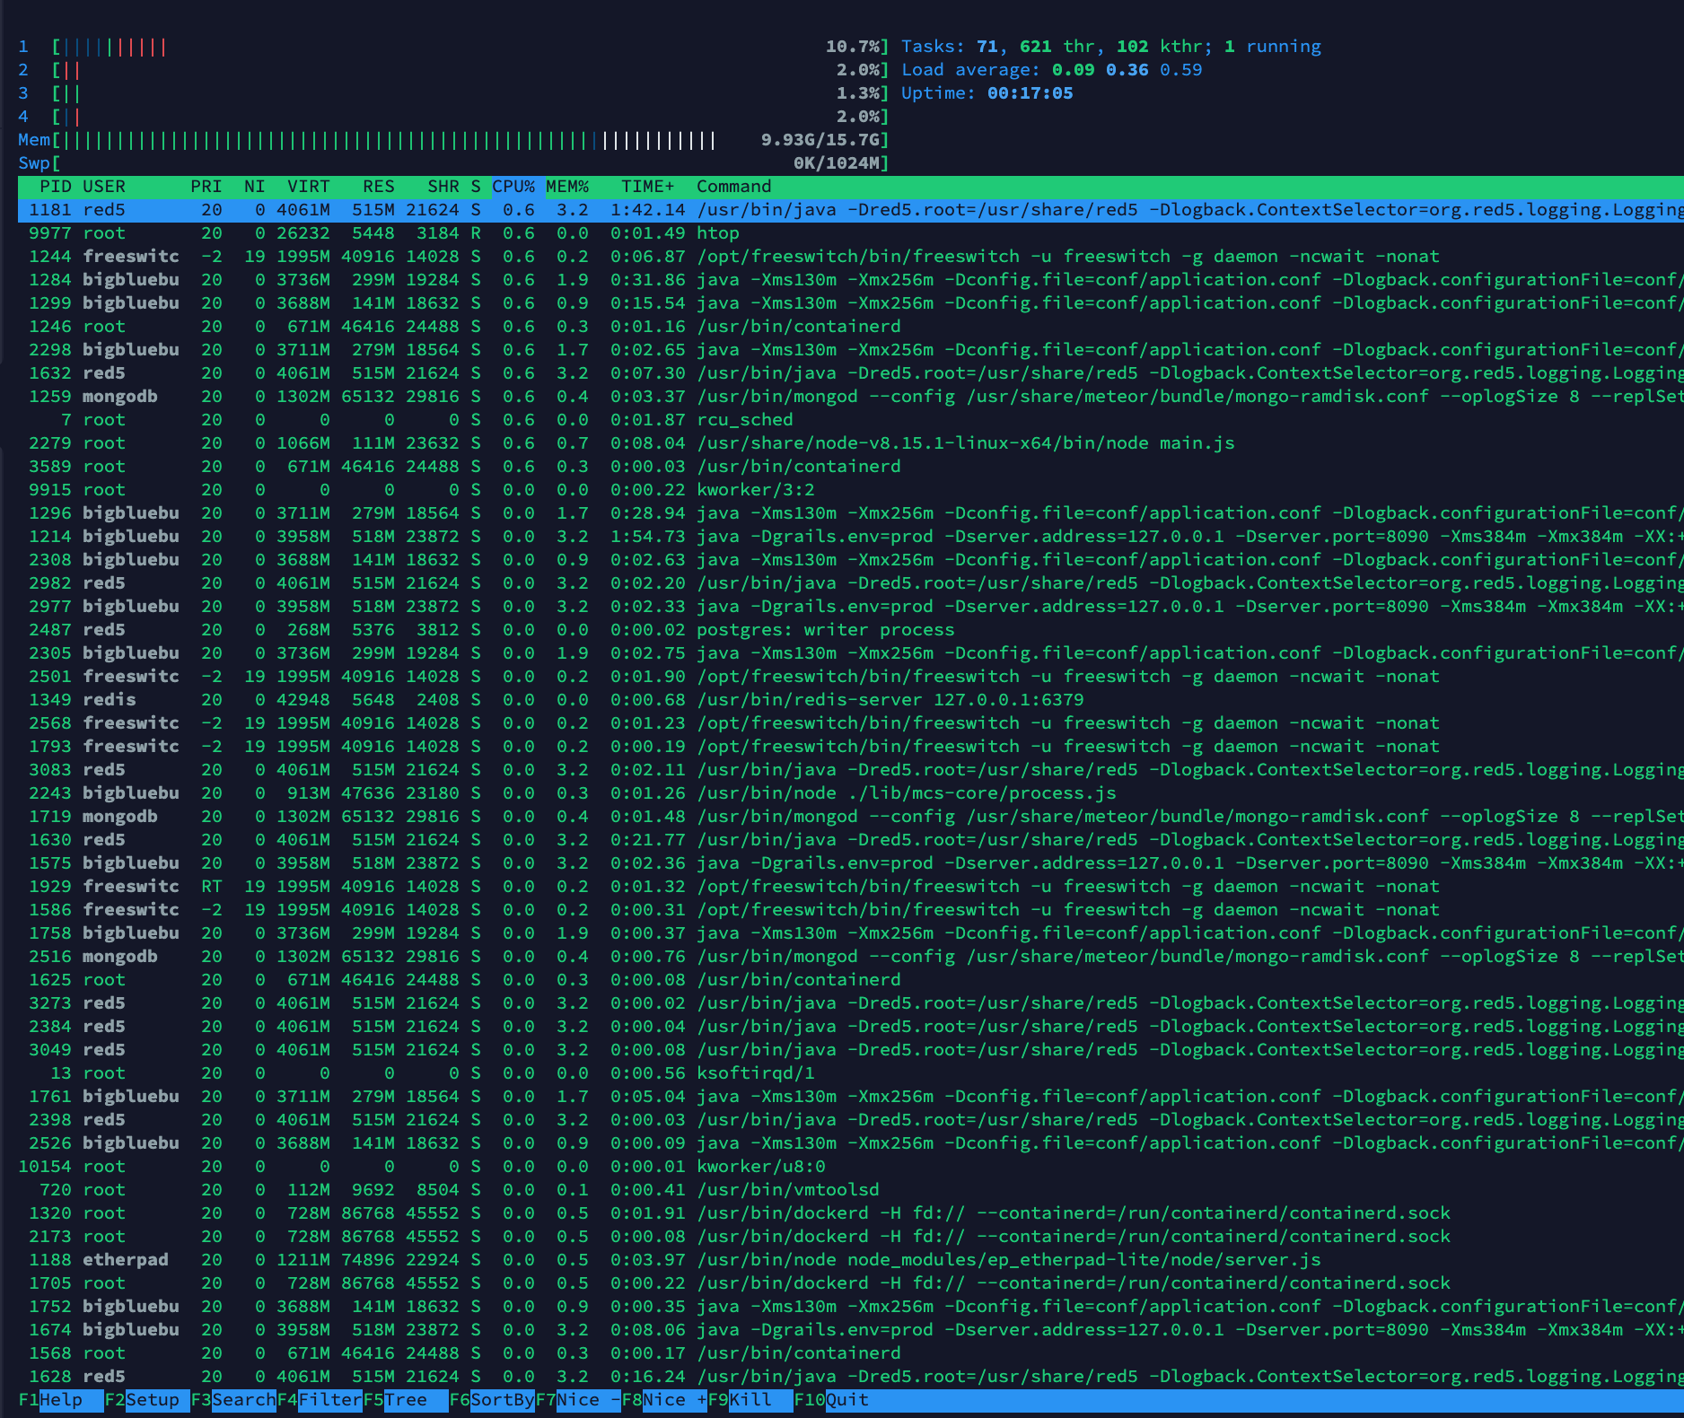Sort by the RES column header
The width and height of the screenshot is (1684, 1418).
378,187
